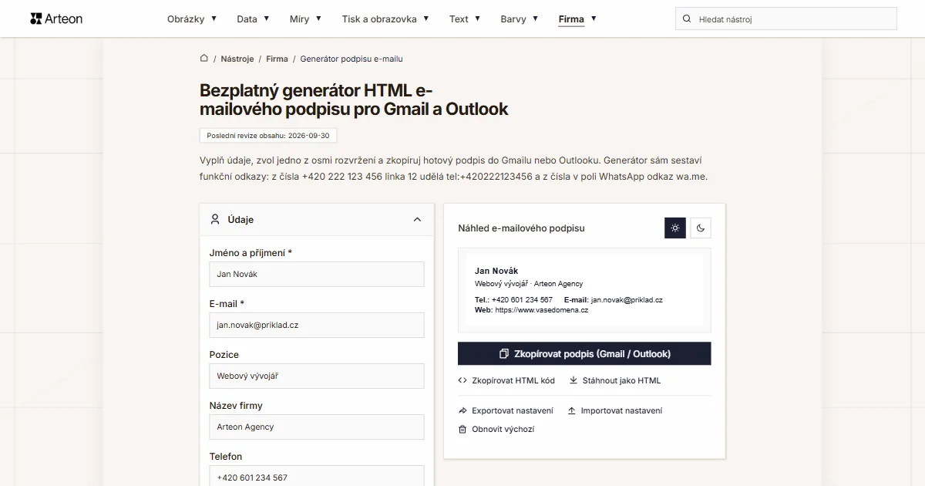
Task: Click the Poslední revize obsahu date badge
Action: [x=268, y=136]
